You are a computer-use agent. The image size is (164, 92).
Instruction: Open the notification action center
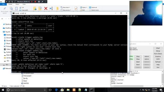(x=161, y=90)
